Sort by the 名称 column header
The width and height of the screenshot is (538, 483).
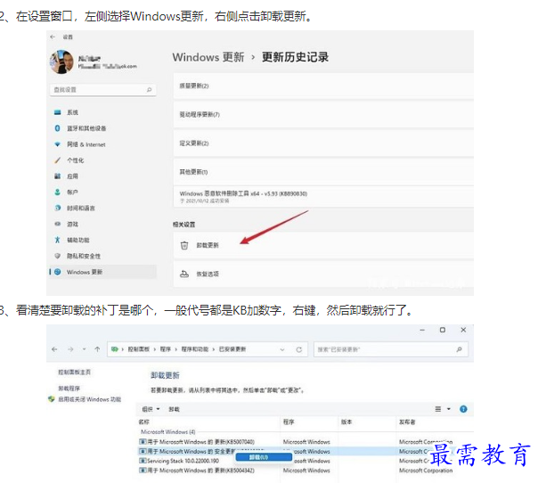[x=144, y=422]
